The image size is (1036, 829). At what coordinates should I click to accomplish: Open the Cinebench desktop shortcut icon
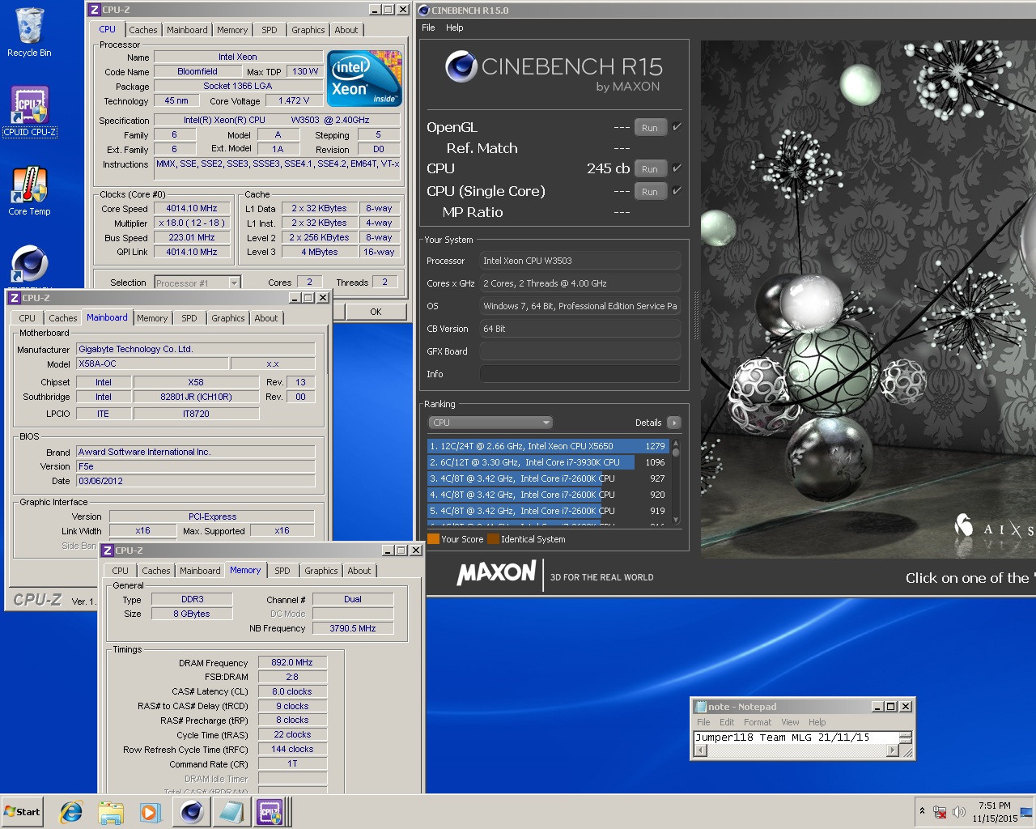(29, 264)
